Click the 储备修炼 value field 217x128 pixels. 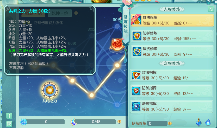click(x=157, y=123)
